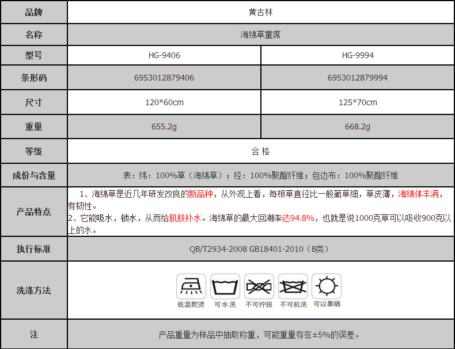The height and width of the screenshot is (349, 455).
Task: Click the 品牌 row header
Action: [34, 12]
